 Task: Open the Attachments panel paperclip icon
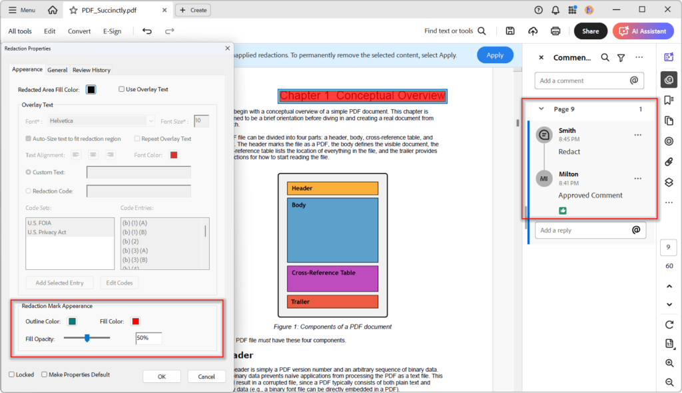[668, 162]
